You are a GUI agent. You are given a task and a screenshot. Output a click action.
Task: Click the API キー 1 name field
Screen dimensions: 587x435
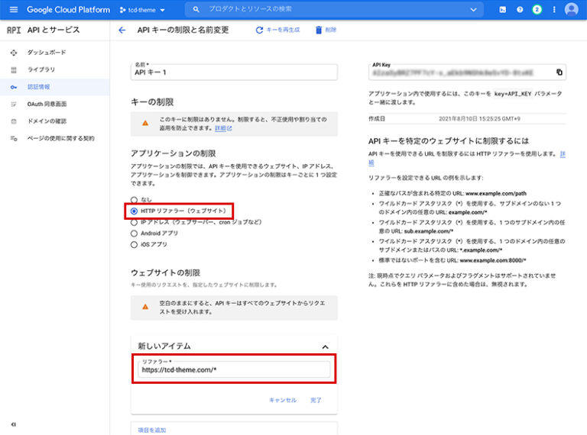coord(234,72)
